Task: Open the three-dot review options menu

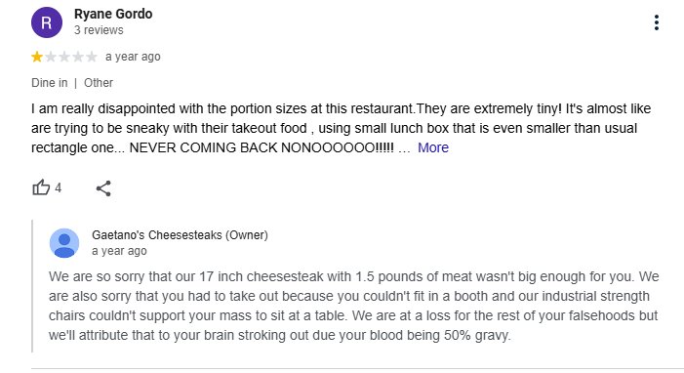Action: pyautogui.click(x=656, y=22)
